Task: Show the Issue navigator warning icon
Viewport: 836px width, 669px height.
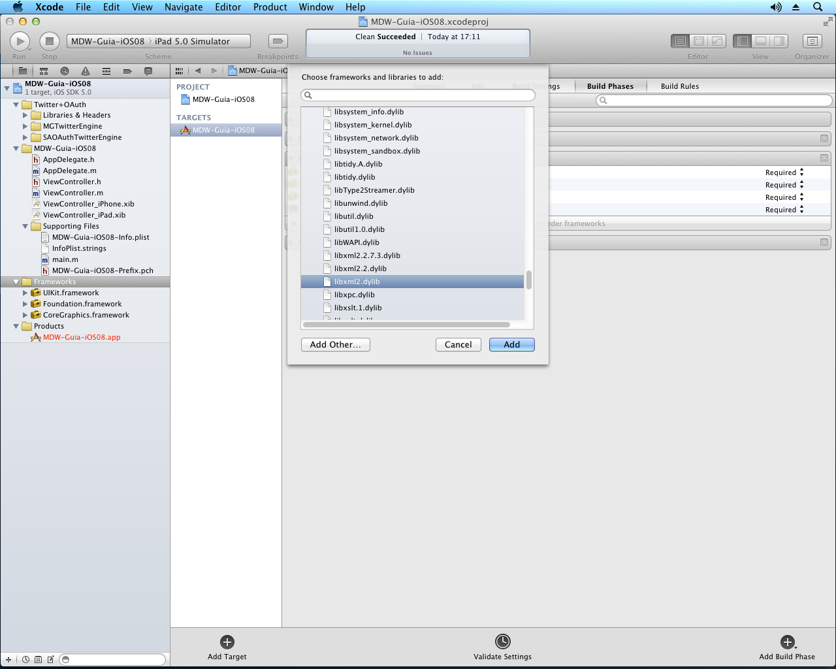Action: point(86,71)
